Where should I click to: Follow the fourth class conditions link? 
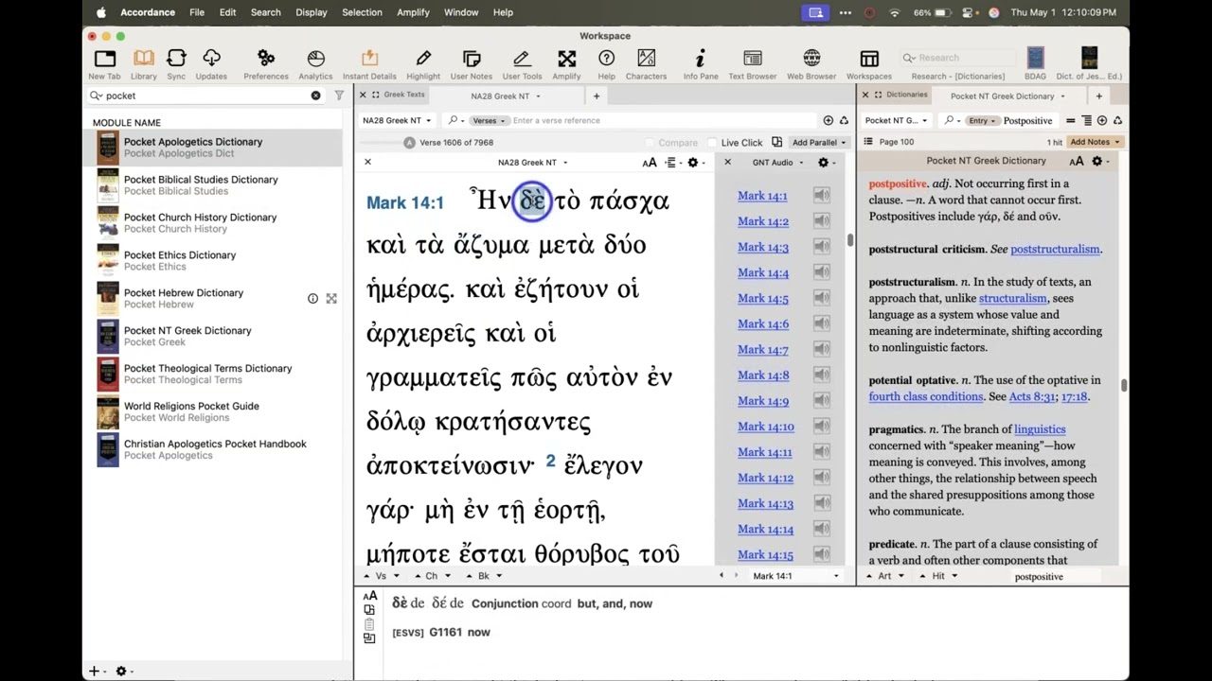coord(926,396)
